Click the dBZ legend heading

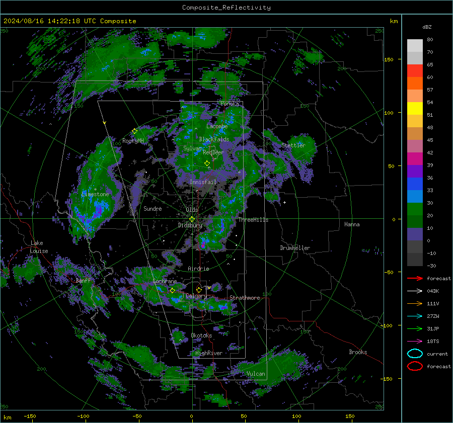[x=427, y=27]
